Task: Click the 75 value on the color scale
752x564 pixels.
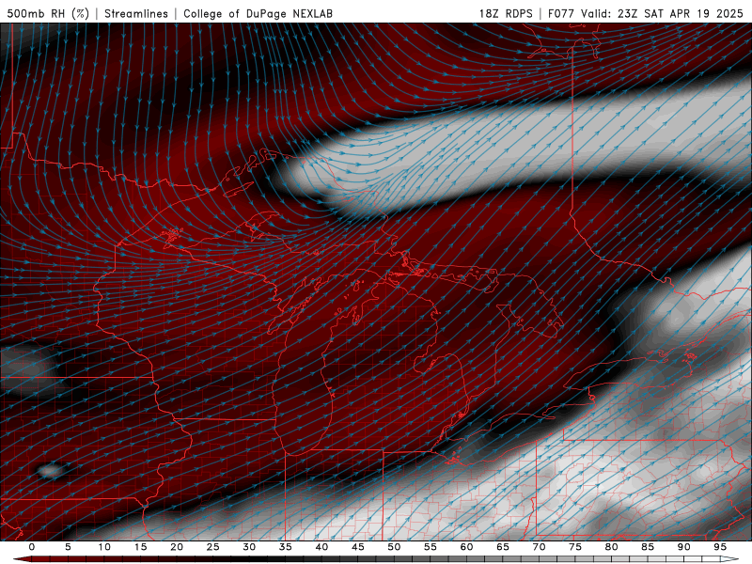Action: click(x=575, y=547)
